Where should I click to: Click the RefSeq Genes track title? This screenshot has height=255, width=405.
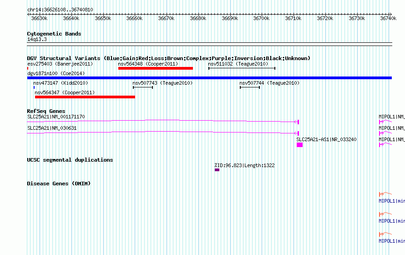coord(46,111)
